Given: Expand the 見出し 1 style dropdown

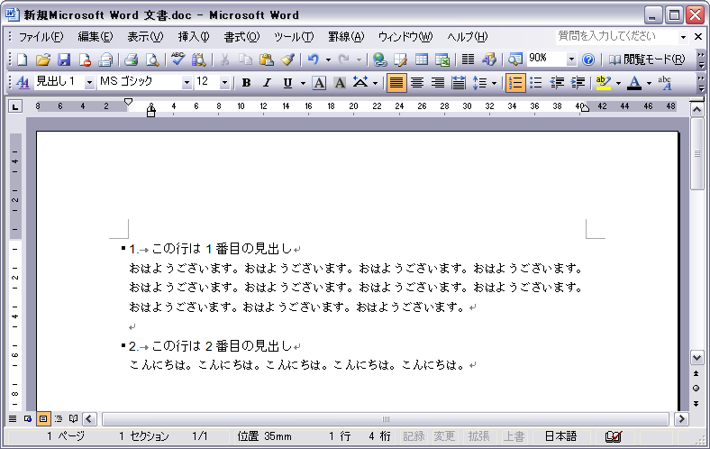Looking at the screenshot, I should tap(89, 83).
